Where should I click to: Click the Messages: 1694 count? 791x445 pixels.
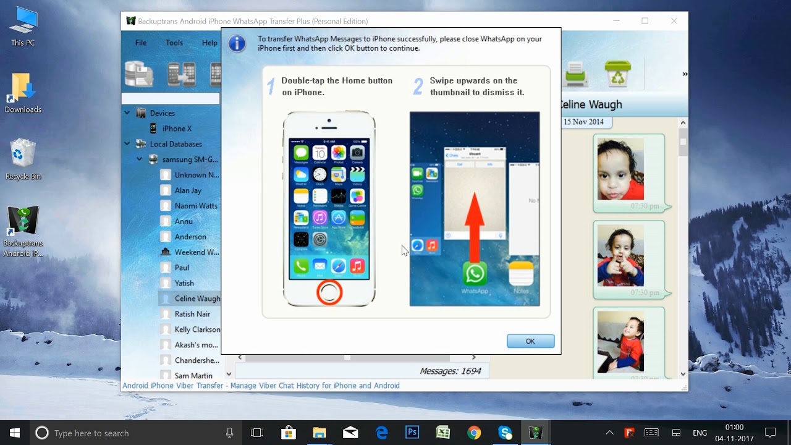(x=450, y=371)
